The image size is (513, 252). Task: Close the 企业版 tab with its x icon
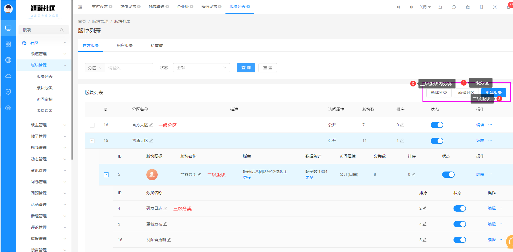pos(192,7)
